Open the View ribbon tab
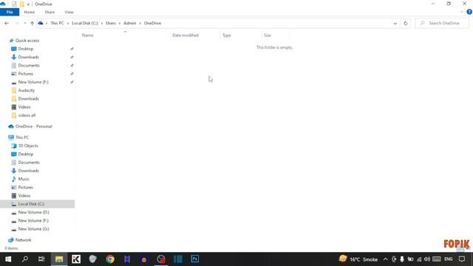The height and width of the screenshot is (266, 473). [x=69, y=12]
